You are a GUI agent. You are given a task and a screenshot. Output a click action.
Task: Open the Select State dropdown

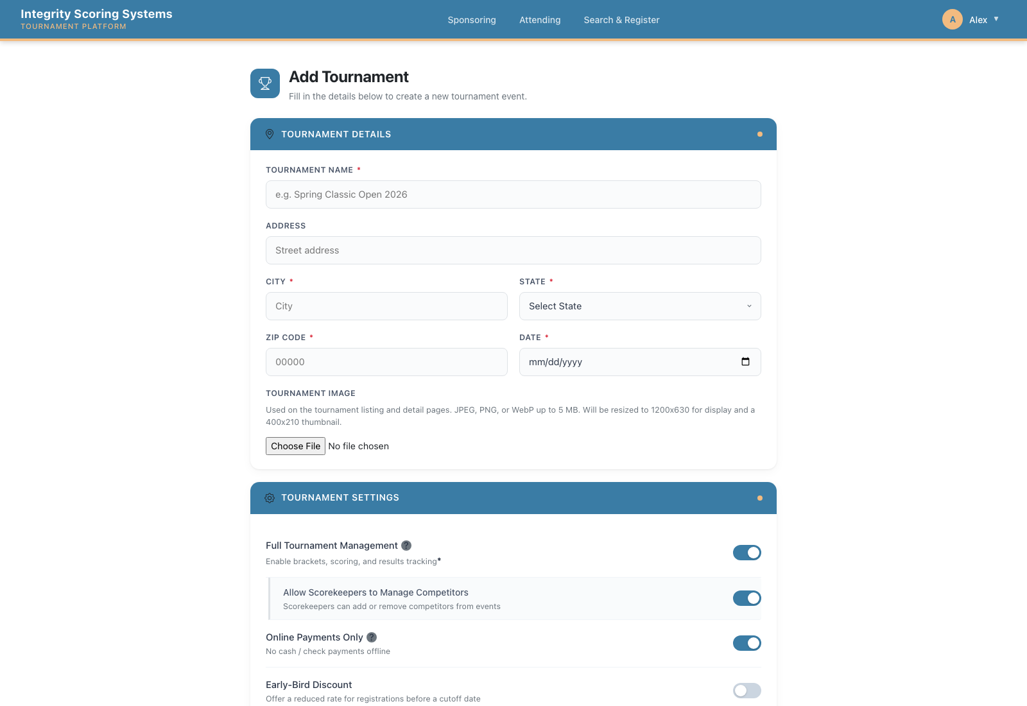click(x=640, y=306)
